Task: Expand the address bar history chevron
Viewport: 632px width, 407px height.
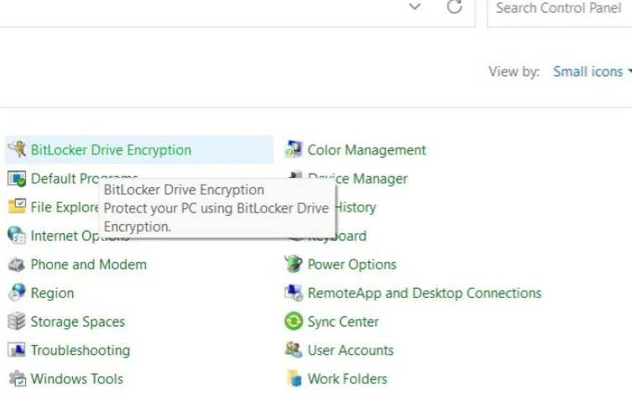Action: [x=415, y=8]
